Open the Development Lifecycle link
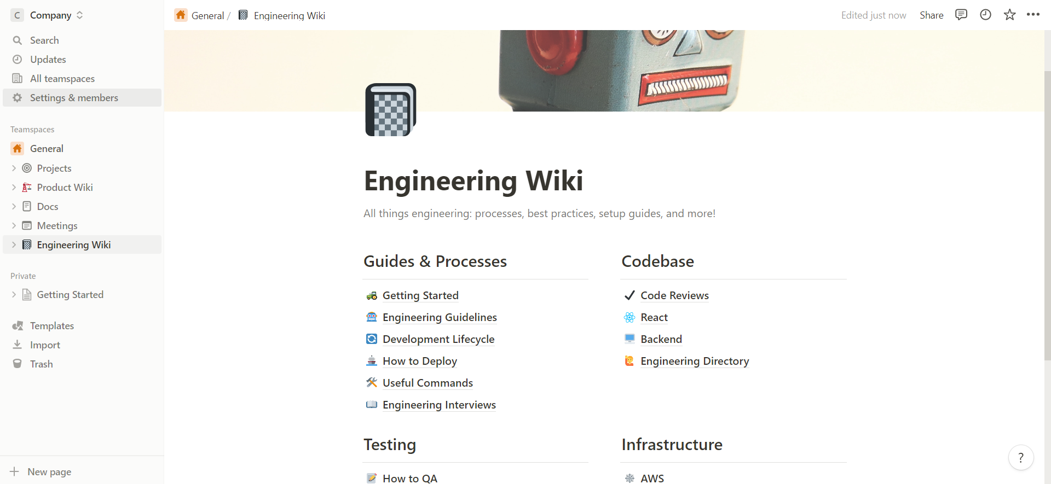The height and width of the screenshot is (484, 1051). coord(438,339)
